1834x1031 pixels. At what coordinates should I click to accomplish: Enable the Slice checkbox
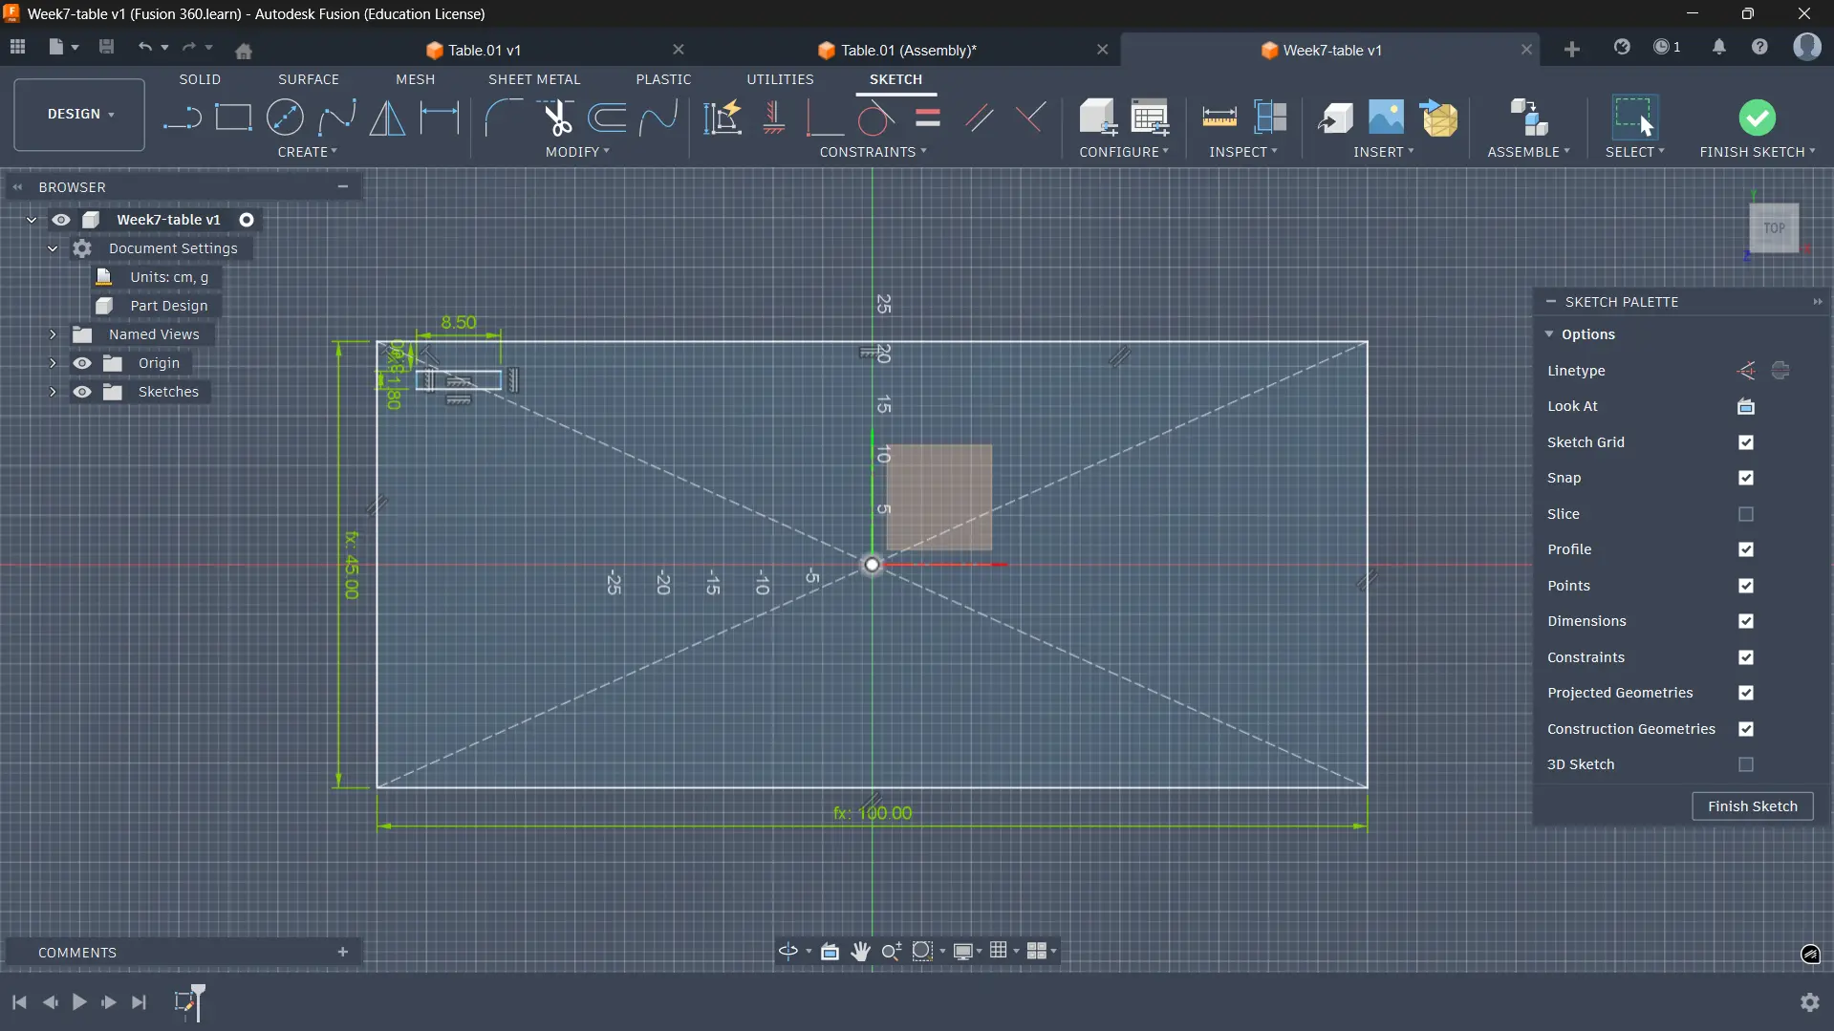coord(1746,514)
